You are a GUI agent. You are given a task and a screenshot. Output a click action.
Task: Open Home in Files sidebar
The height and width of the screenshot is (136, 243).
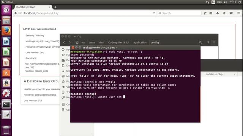[x=66, y=55]
